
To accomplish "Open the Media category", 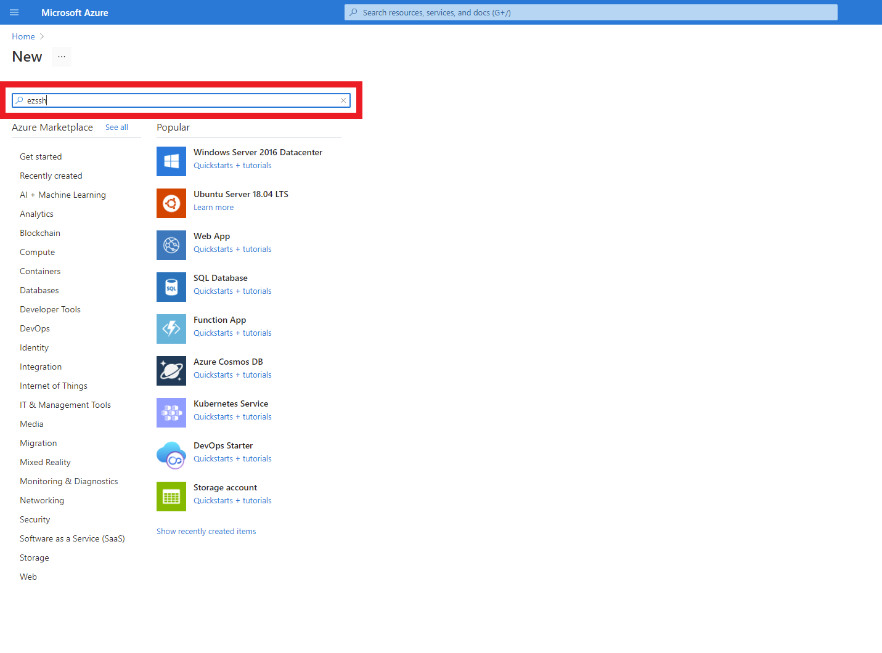I will pos(31,424).
